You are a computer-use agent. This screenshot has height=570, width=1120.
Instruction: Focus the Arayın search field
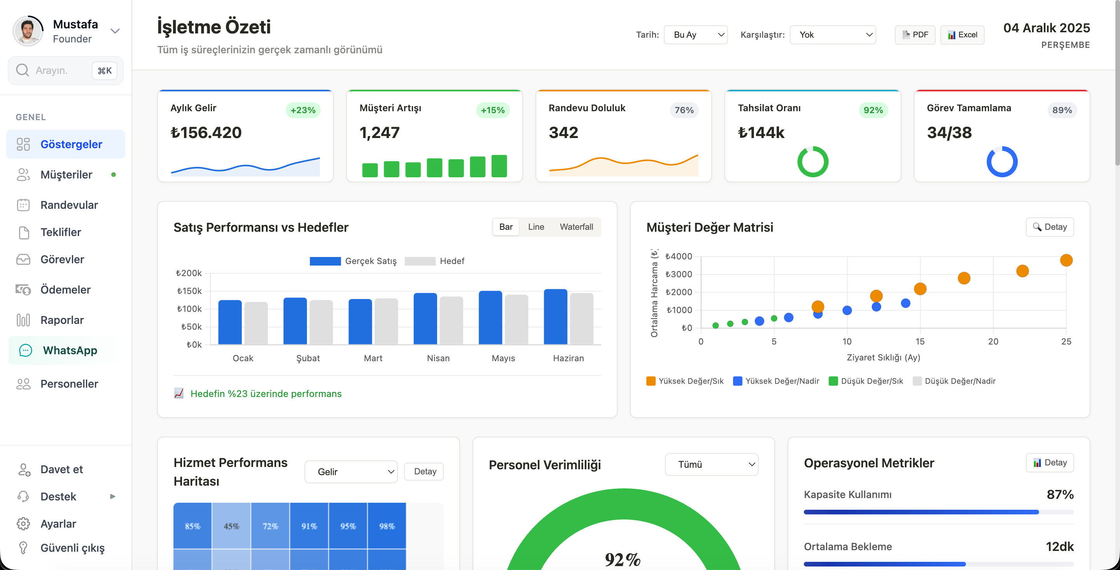(66, 70)
